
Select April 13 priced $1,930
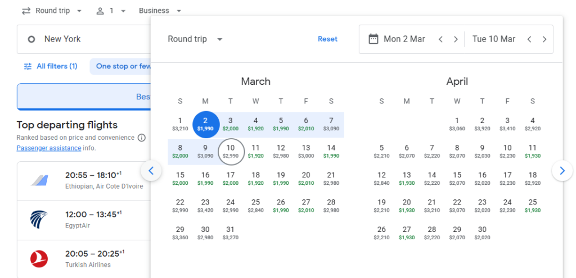[x=407, y=179]
